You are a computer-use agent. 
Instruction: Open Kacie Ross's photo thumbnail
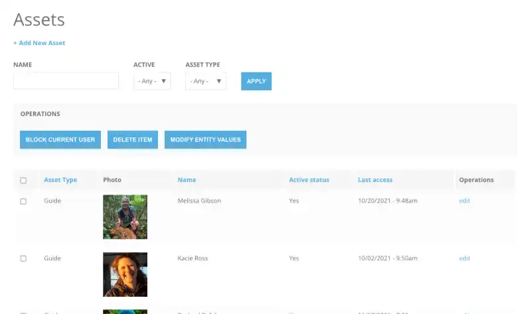(125, 274)
